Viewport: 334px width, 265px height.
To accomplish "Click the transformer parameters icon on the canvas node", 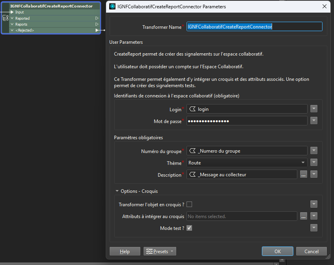I will coord(6,18).
